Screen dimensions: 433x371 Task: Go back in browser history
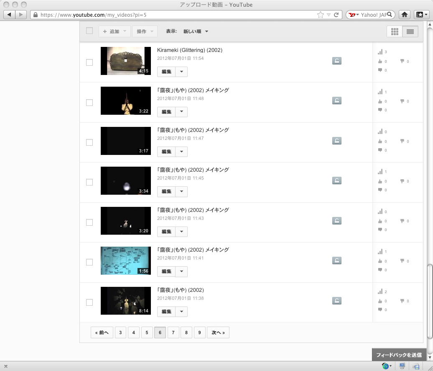tap(9, 14)
